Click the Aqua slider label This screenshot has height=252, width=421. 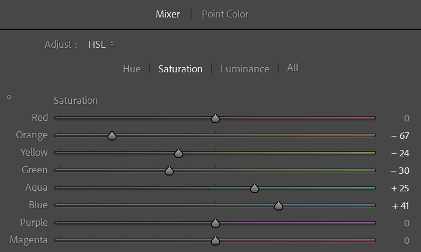pyautogui.click(x=36, y=188)
